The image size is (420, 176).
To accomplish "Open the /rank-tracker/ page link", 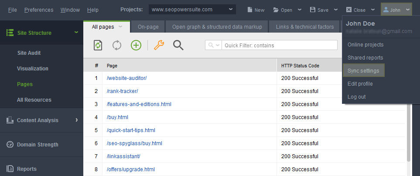I will click(x=122, y=91).
